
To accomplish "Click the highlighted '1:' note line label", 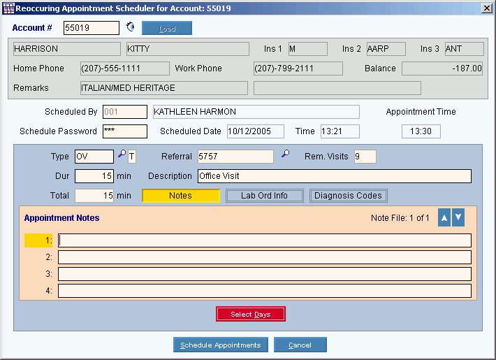I will pyautogui.click(x=38, y=240).
